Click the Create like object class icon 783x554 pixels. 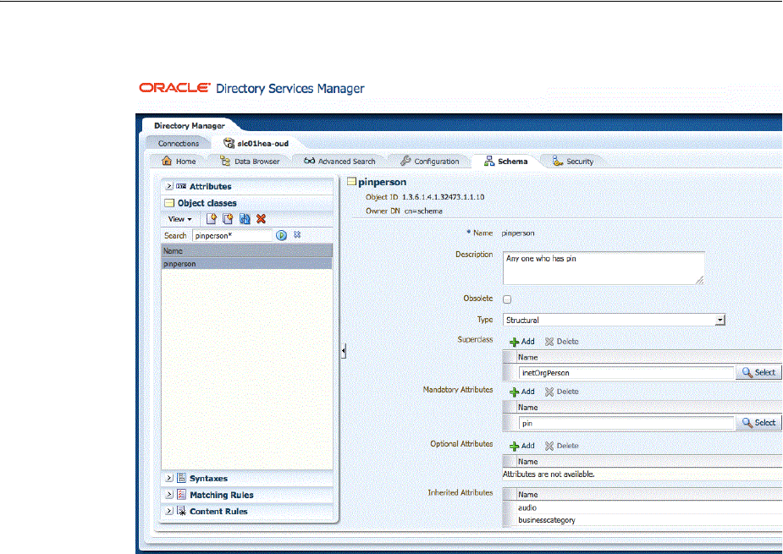229,218
